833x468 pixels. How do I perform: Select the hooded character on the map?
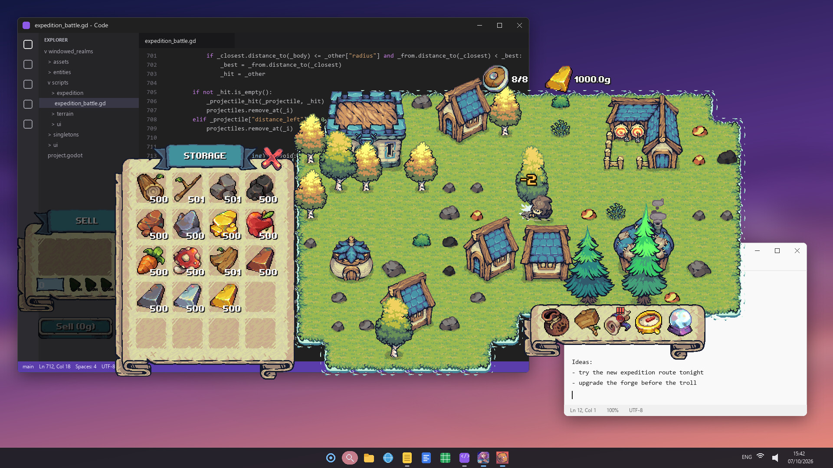(x=539, y=208)
